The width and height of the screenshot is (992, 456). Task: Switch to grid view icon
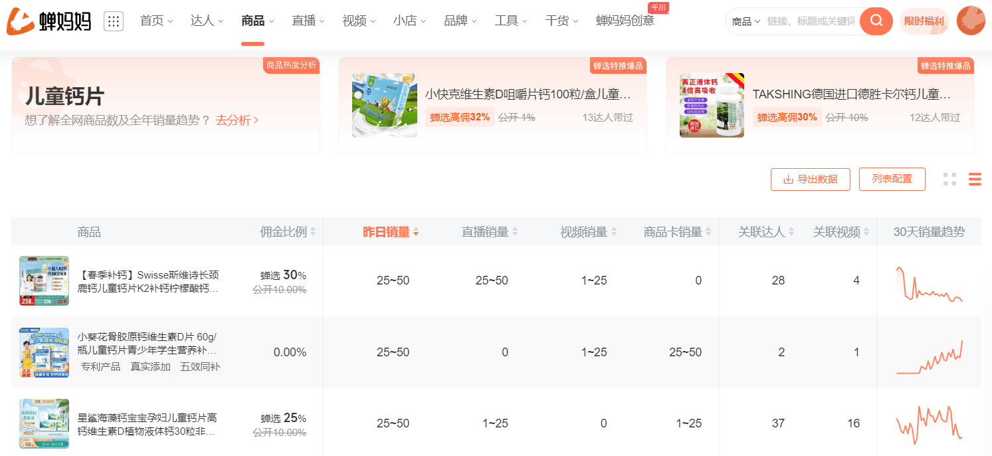coord(949,179)
